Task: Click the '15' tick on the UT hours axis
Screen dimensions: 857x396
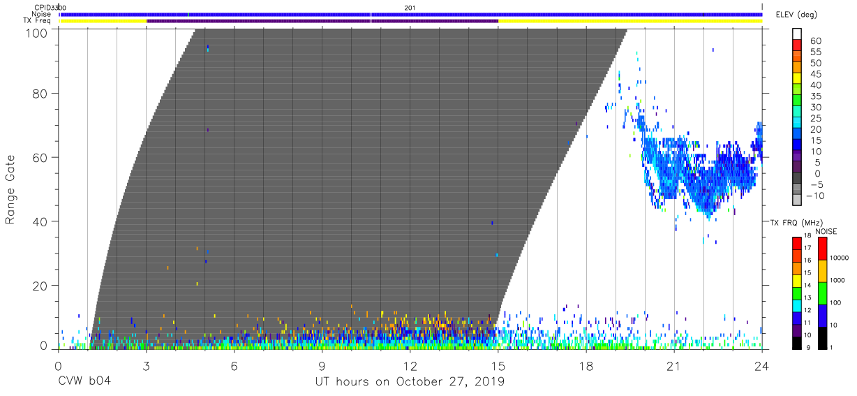Action: [498, 367]
